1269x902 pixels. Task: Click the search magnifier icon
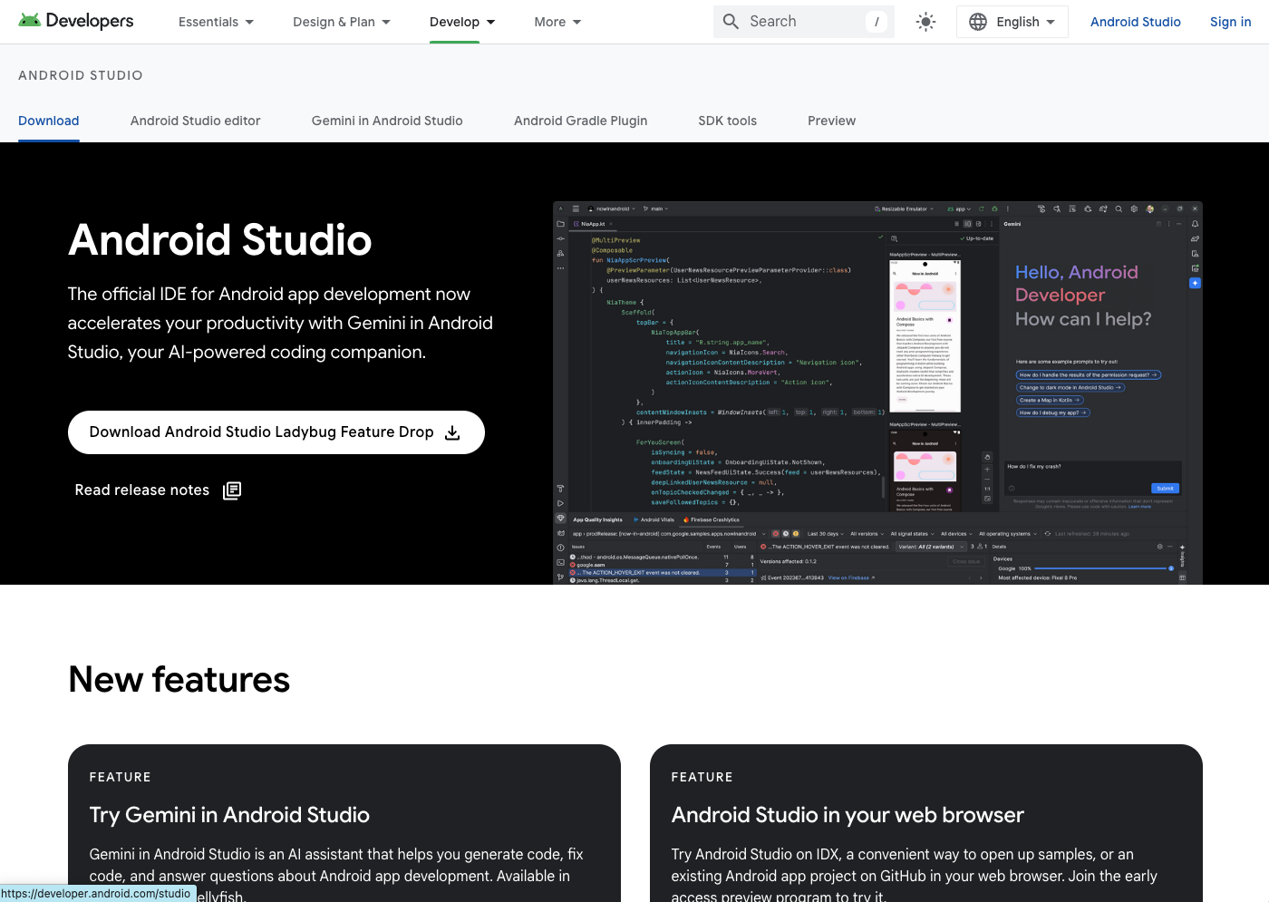(x=731, y=22)
